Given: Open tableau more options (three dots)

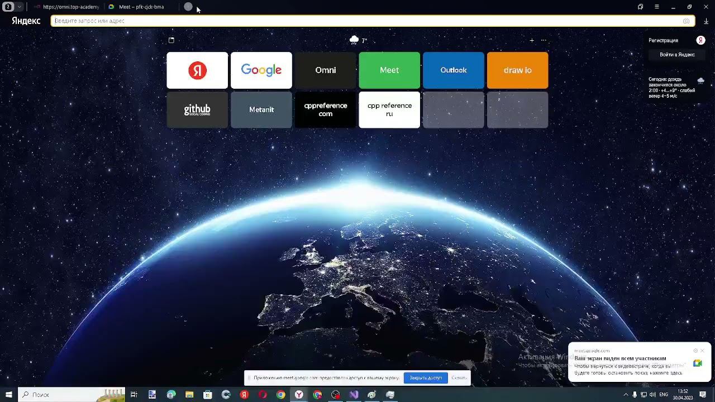Looking at the screenshot, I should click(x=544, y=40).
